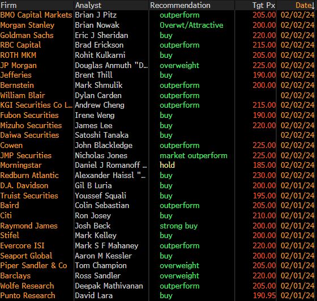The width and height of the screenshot is (317, 301).
Task: Click the Redburn Atlantic 230.00 target price
Action: (x=264, y=175)
